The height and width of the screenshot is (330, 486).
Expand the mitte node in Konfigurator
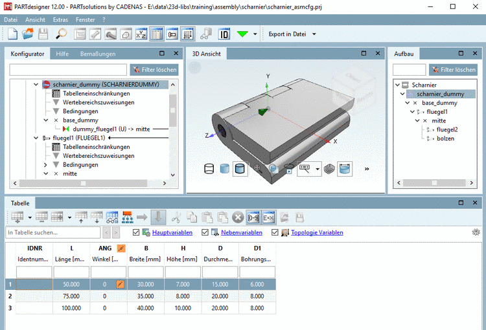[46, 174]
